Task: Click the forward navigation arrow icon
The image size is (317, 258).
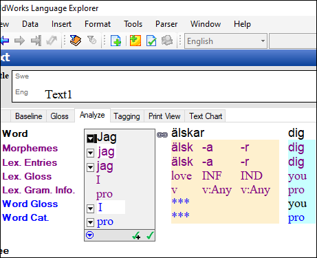Action: [19, 41]
